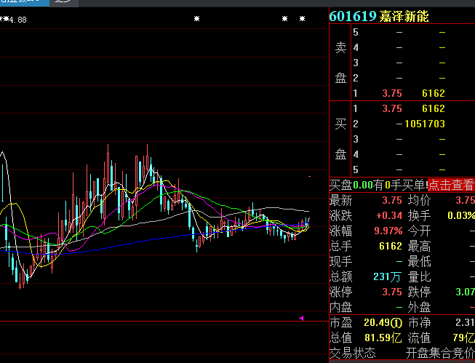Click the 最高 high price label

click(x=419, y=246)
